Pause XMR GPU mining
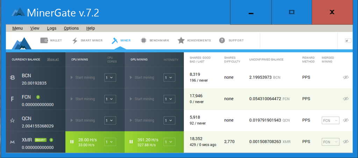The width and height of the screenshot is (358, 158). tap(131, 142)
